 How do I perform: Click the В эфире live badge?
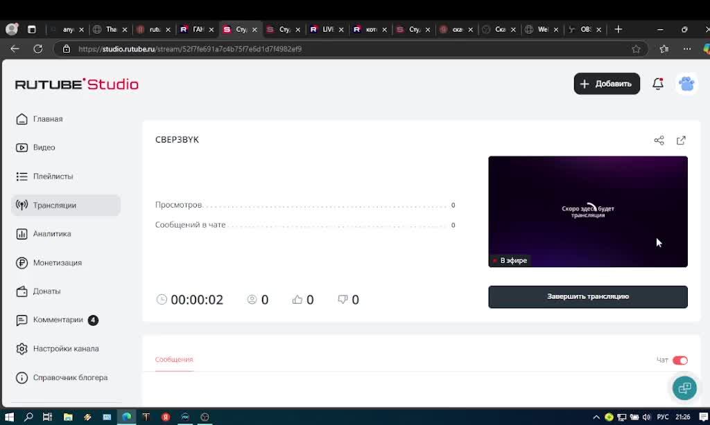[510, 260]
